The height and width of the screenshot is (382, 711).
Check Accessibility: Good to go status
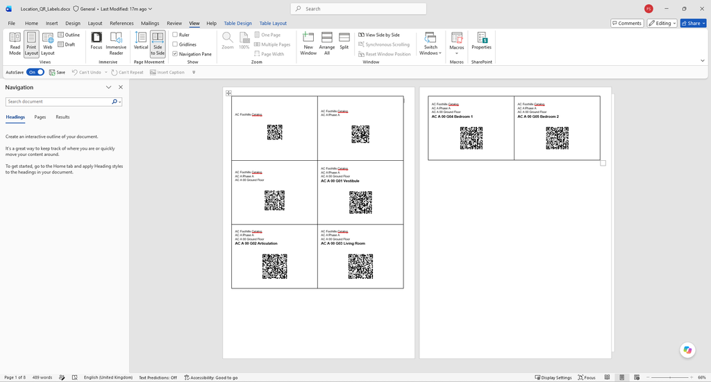(x=211, y=377)
